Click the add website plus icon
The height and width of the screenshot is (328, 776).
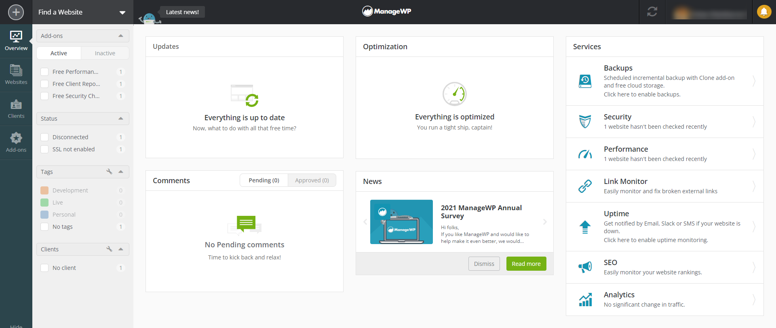(16, 12)
